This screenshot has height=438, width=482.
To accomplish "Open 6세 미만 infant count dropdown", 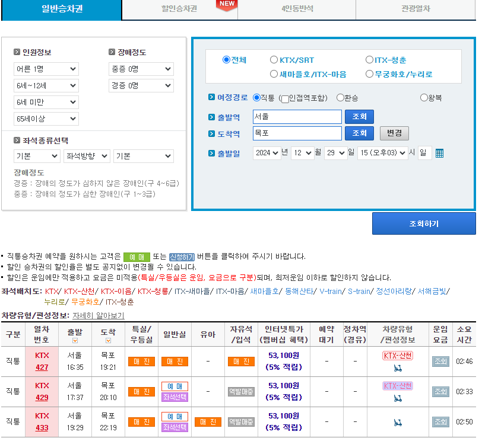I will [46, 102].
